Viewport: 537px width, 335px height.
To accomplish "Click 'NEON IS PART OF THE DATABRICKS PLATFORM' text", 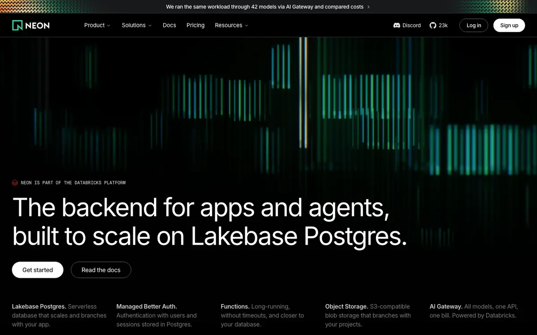I will click(73, 183).
